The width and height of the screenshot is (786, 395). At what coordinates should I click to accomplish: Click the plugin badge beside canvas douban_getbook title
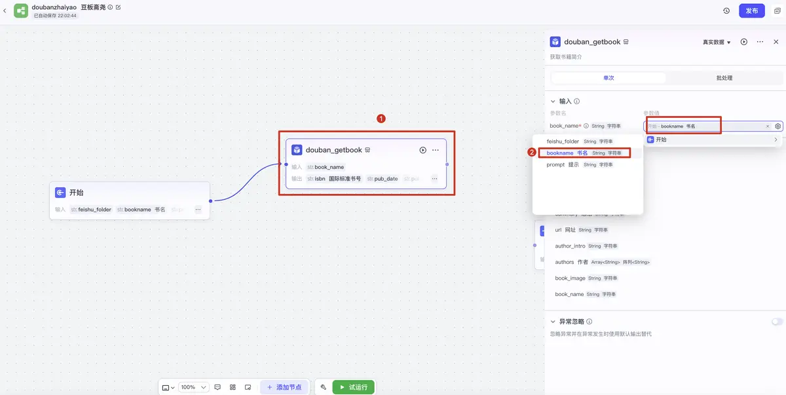[367, 150]
